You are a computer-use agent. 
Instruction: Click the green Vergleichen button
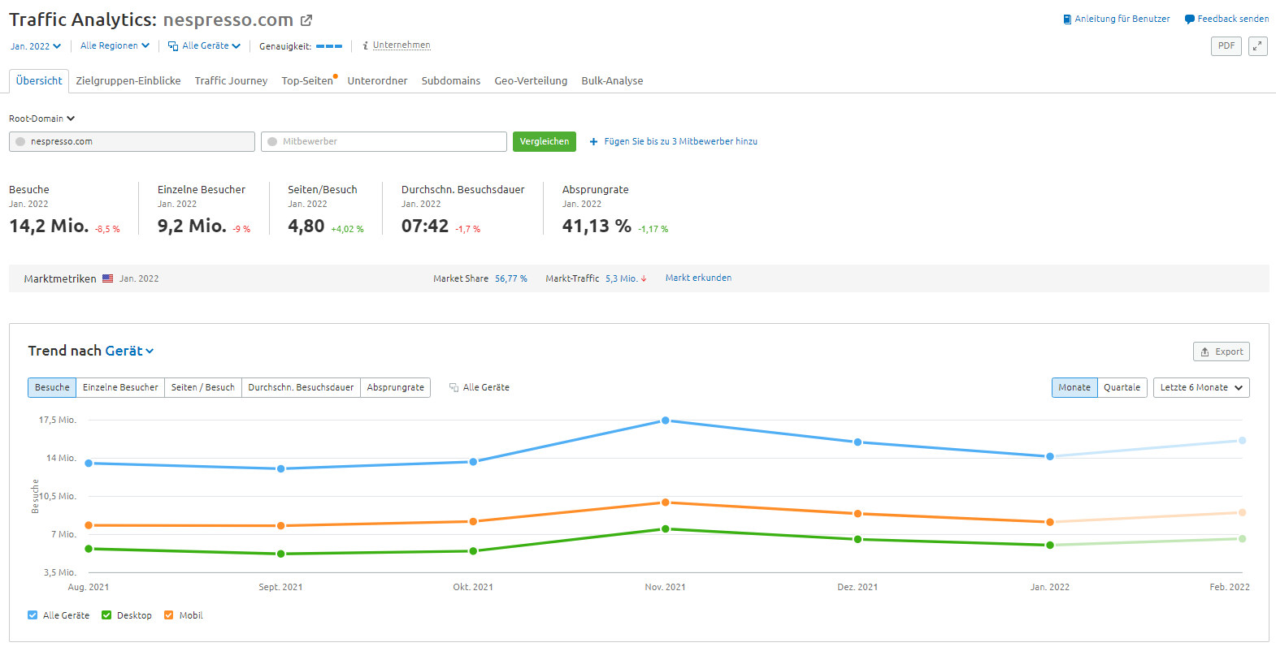click(545, 141)
